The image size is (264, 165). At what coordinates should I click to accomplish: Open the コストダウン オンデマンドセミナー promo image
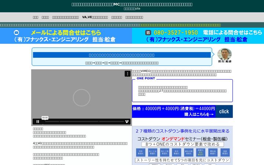click(183, 146)
